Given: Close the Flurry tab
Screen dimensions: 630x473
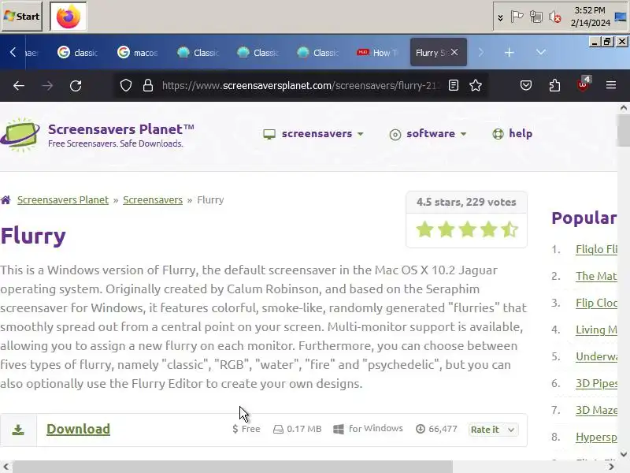Looking at the screenshot, I should pos(454,52).
